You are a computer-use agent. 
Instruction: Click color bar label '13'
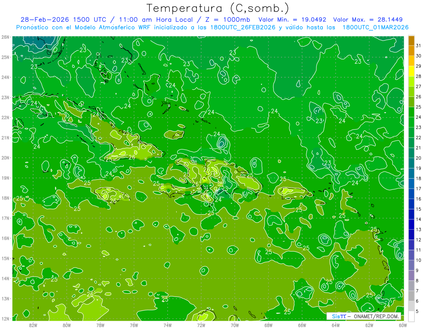point(419,229)
